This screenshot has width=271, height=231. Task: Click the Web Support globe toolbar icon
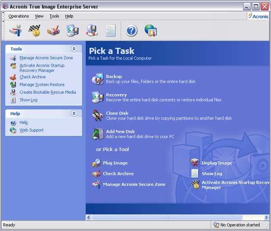(151, 31)
